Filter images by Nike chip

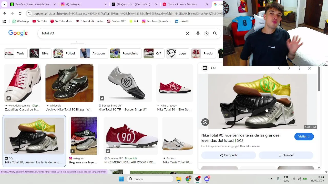pyautogui.click(x=40, y=53)
